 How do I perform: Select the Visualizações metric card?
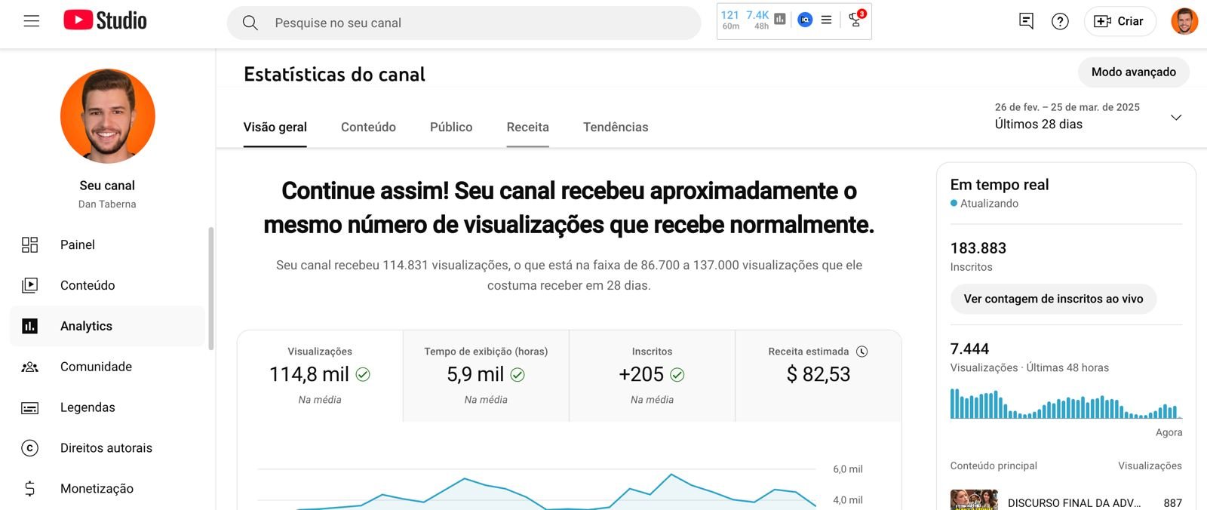point(320,376)
